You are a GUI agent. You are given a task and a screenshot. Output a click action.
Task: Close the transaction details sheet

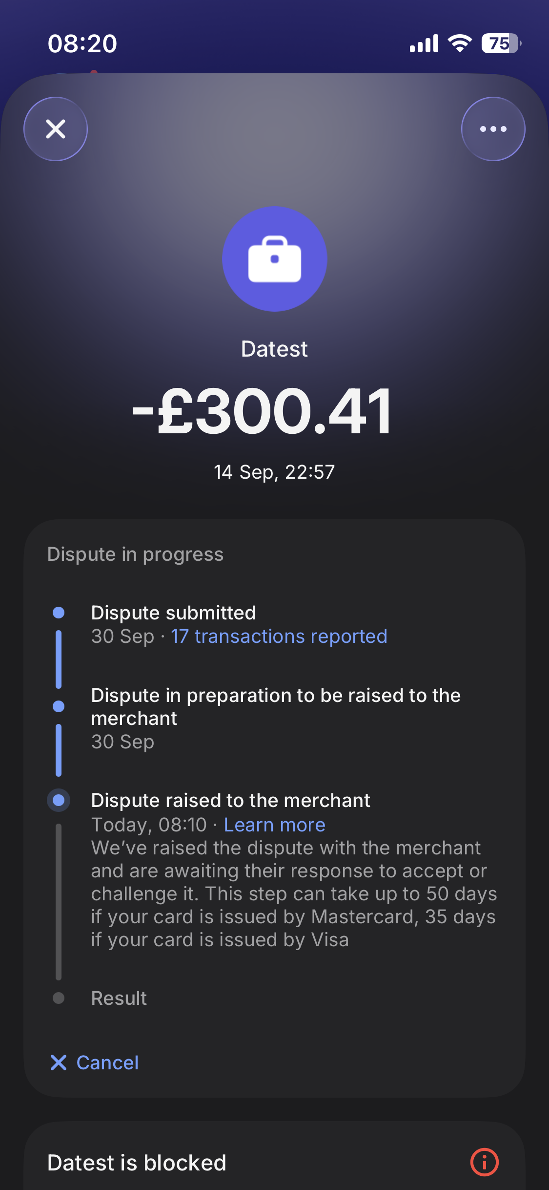(x=56, y=129)
